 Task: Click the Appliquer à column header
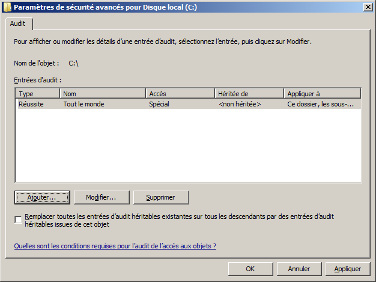[x=322, y=94]
